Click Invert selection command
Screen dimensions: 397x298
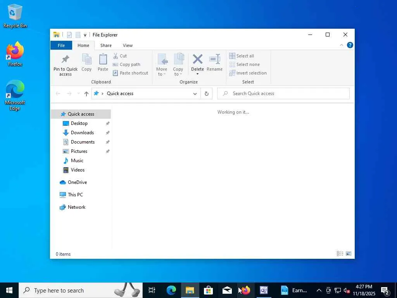point(248,73)
